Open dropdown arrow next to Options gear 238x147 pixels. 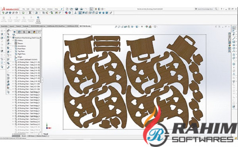(x=105, y=9)
